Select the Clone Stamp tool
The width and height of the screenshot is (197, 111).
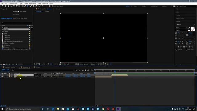pos(34,6)
